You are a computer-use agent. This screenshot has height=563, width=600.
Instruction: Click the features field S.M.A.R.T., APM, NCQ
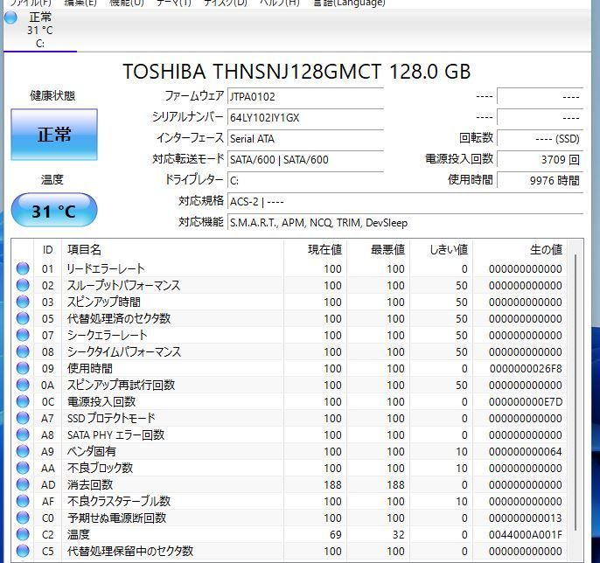(405, 223)
